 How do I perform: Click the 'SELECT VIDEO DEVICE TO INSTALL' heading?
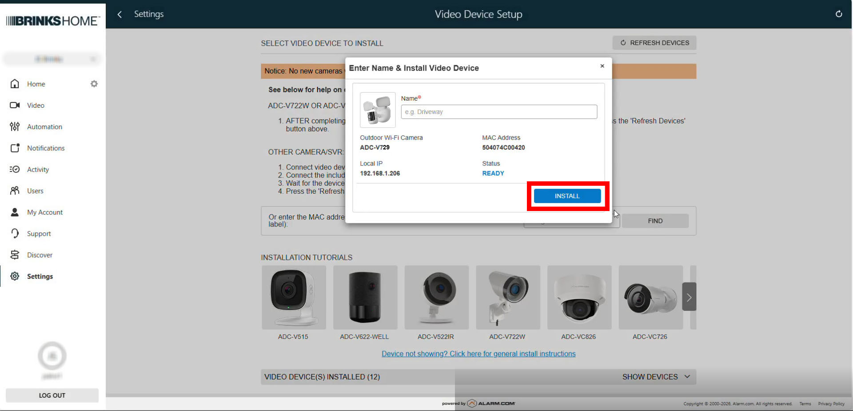(x=322, y=43)
